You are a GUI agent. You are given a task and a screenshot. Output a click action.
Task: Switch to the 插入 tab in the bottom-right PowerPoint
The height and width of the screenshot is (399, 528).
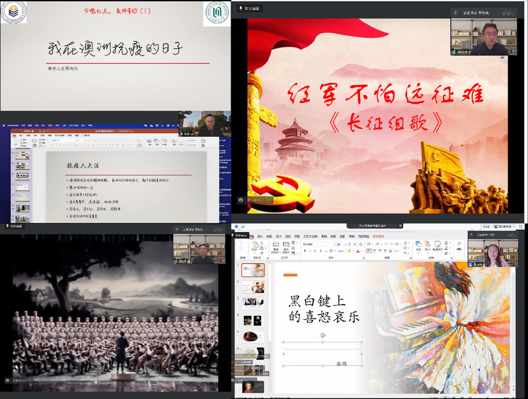pos(260,235)
